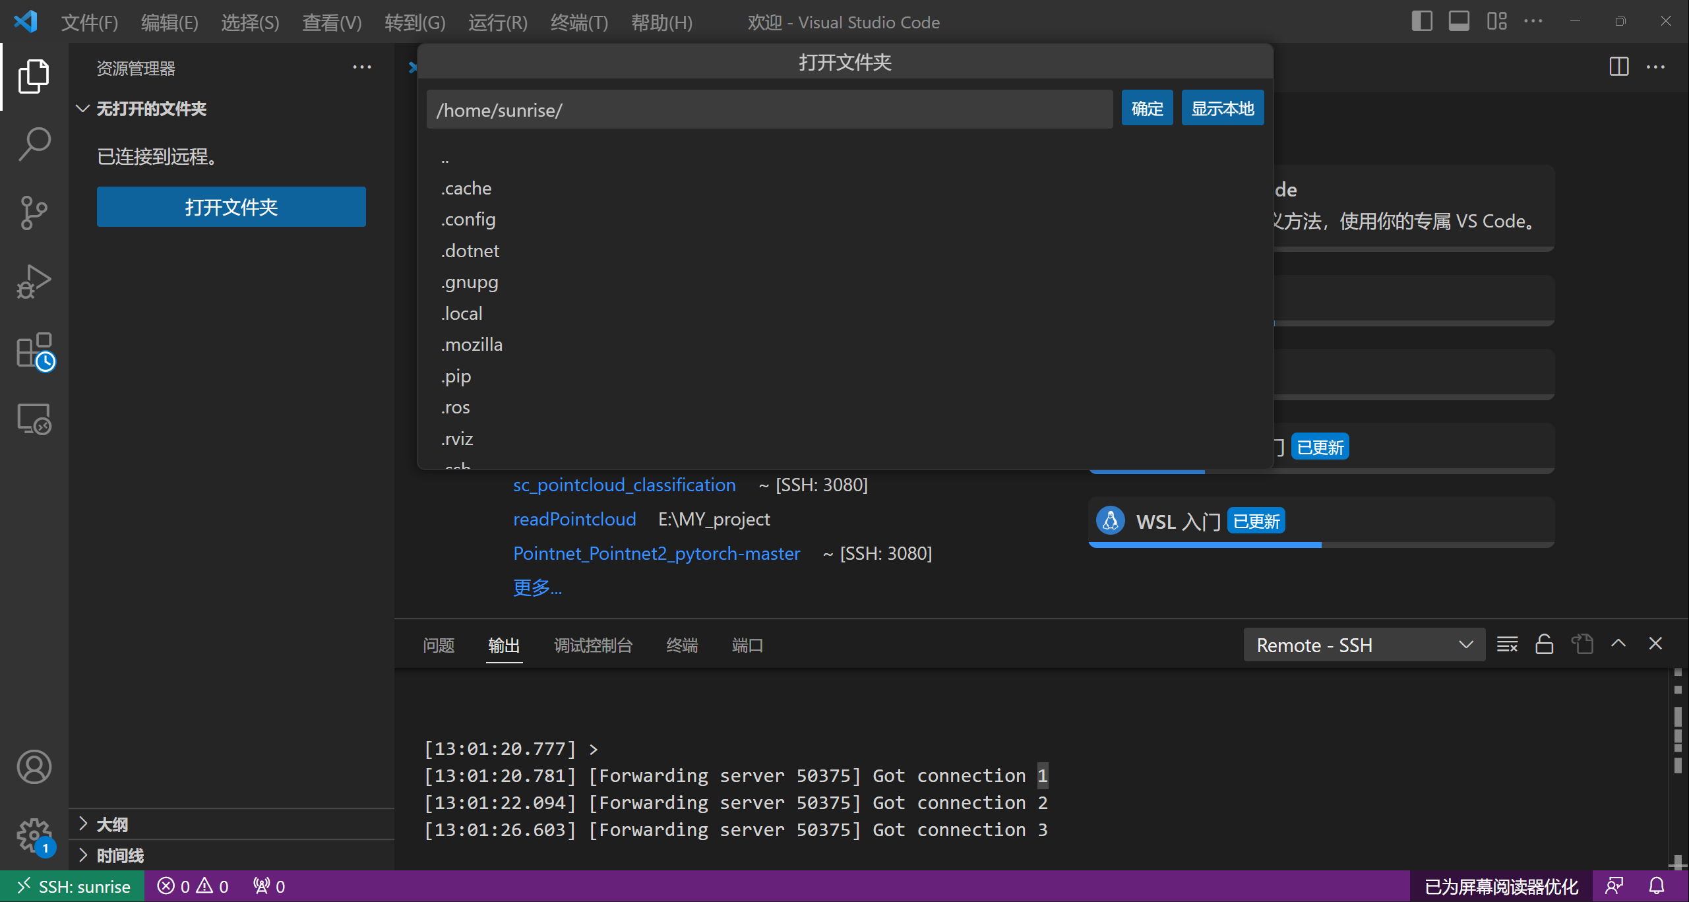Close the bottom panel
The image size is (1689, 902).
coord(1655,644)
